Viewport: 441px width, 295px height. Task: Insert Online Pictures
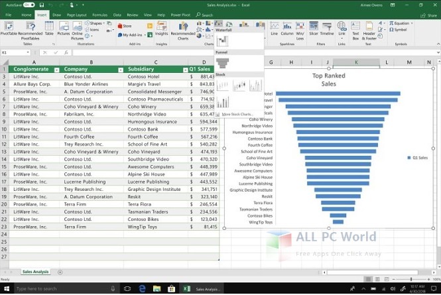click(77, 30)
